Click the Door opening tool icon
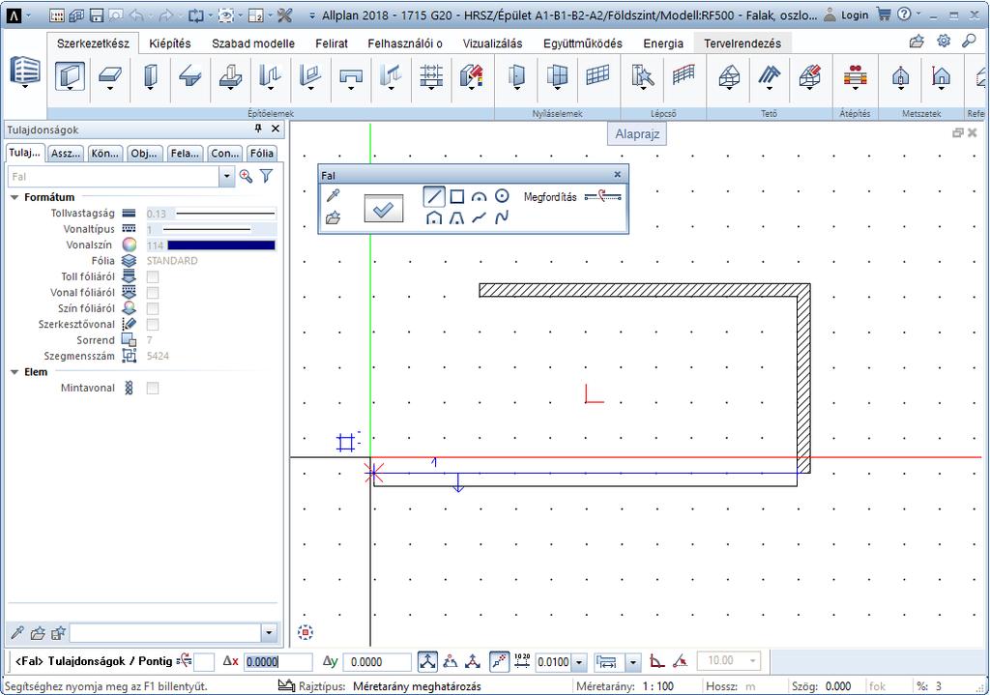Image resolution: width=990 pixels, height=695 pixels. [x=516, y=75]
